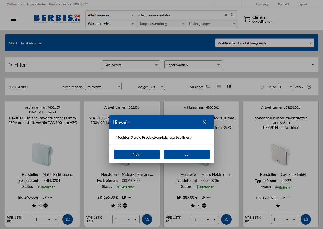Open the Lager wählen dropdown
This screenshot has width=323, height=229.
click(193, 65)
